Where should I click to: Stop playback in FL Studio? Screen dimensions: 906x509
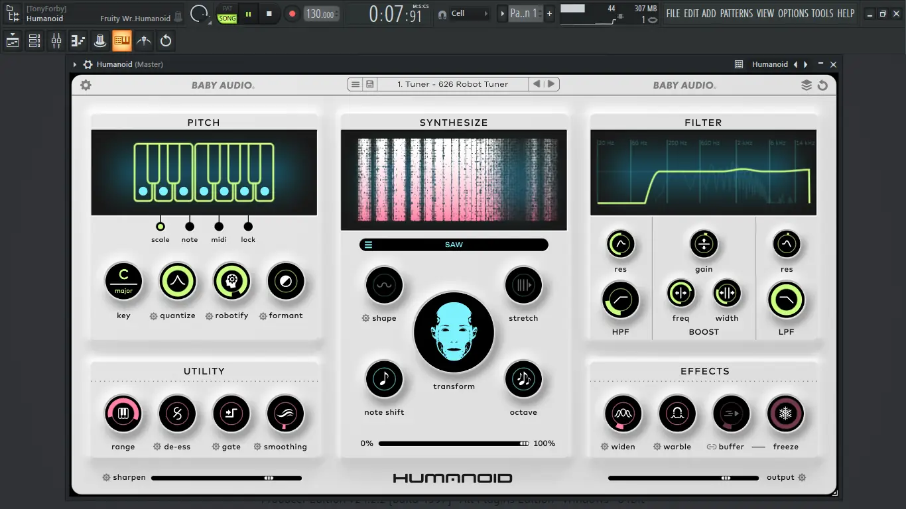pyautogui.click(x=269, y=13)
